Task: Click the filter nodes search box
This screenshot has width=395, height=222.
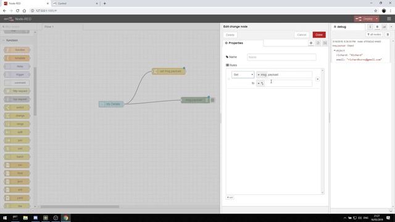Action: click(x=19, y=27)
